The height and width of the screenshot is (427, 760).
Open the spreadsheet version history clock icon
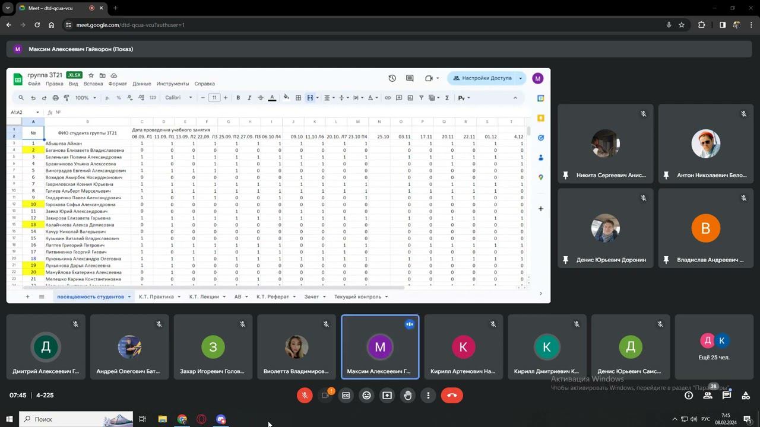[x=392, y=78]
